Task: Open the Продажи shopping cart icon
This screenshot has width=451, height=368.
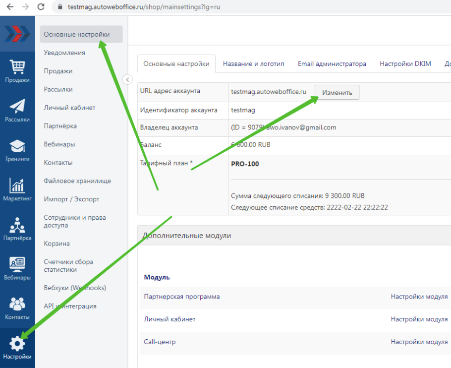Action: coord(17,68)
